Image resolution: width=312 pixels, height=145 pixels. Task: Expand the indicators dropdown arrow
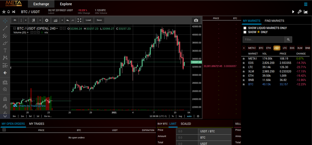tap(62, 20)
